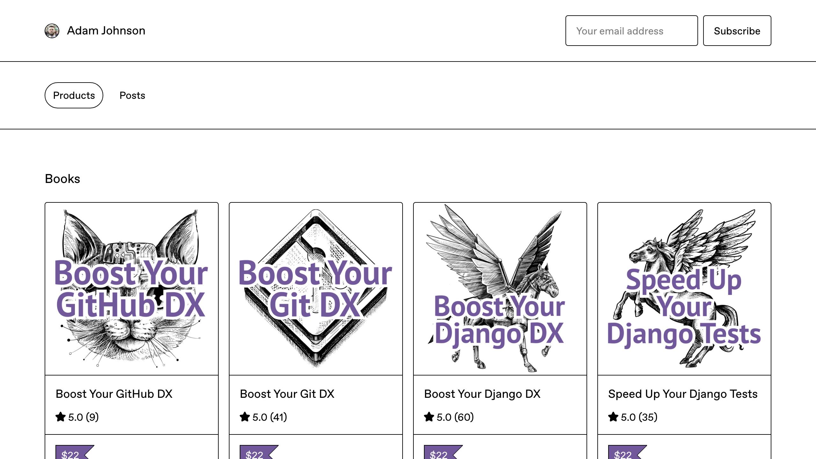The width and height of the screenshot is (816, 459).
Task: Click Adam Johnson's profile avatar
Action: [x=52, y=31]
